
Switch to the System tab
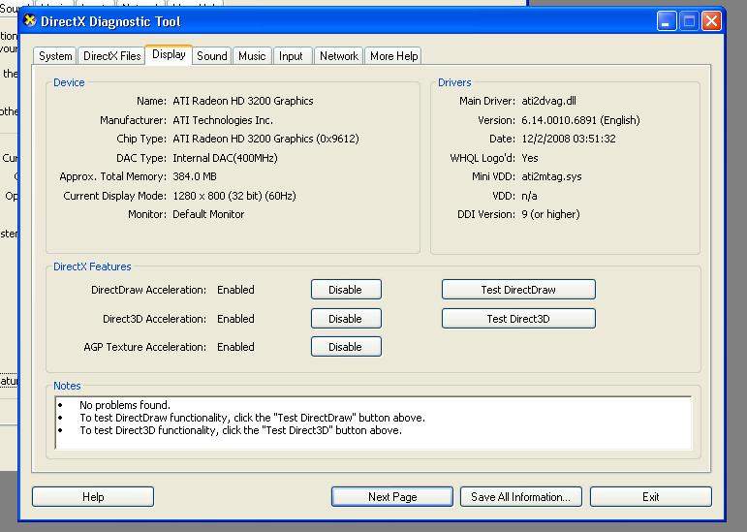tap(55, 56)
